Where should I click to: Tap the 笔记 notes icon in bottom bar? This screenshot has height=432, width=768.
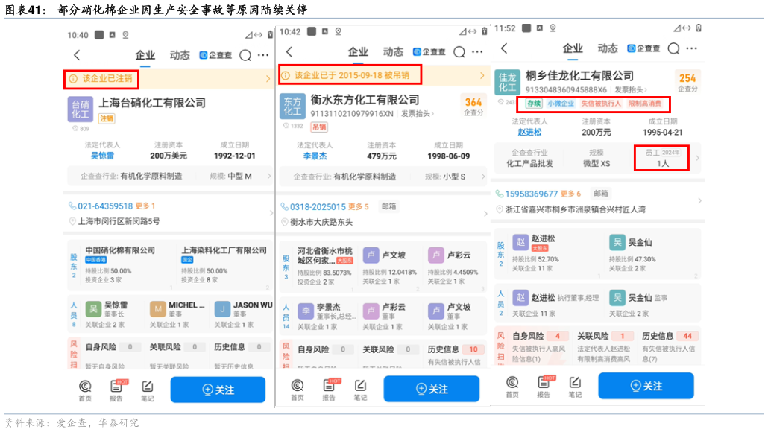(x=147, y=386)
